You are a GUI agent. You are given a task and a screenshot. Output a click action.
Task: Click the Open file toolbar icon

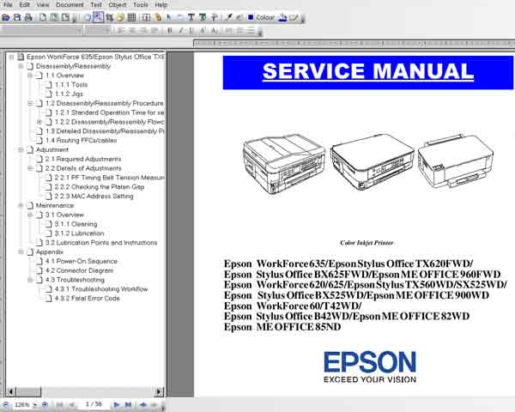[x=6, y=17]
